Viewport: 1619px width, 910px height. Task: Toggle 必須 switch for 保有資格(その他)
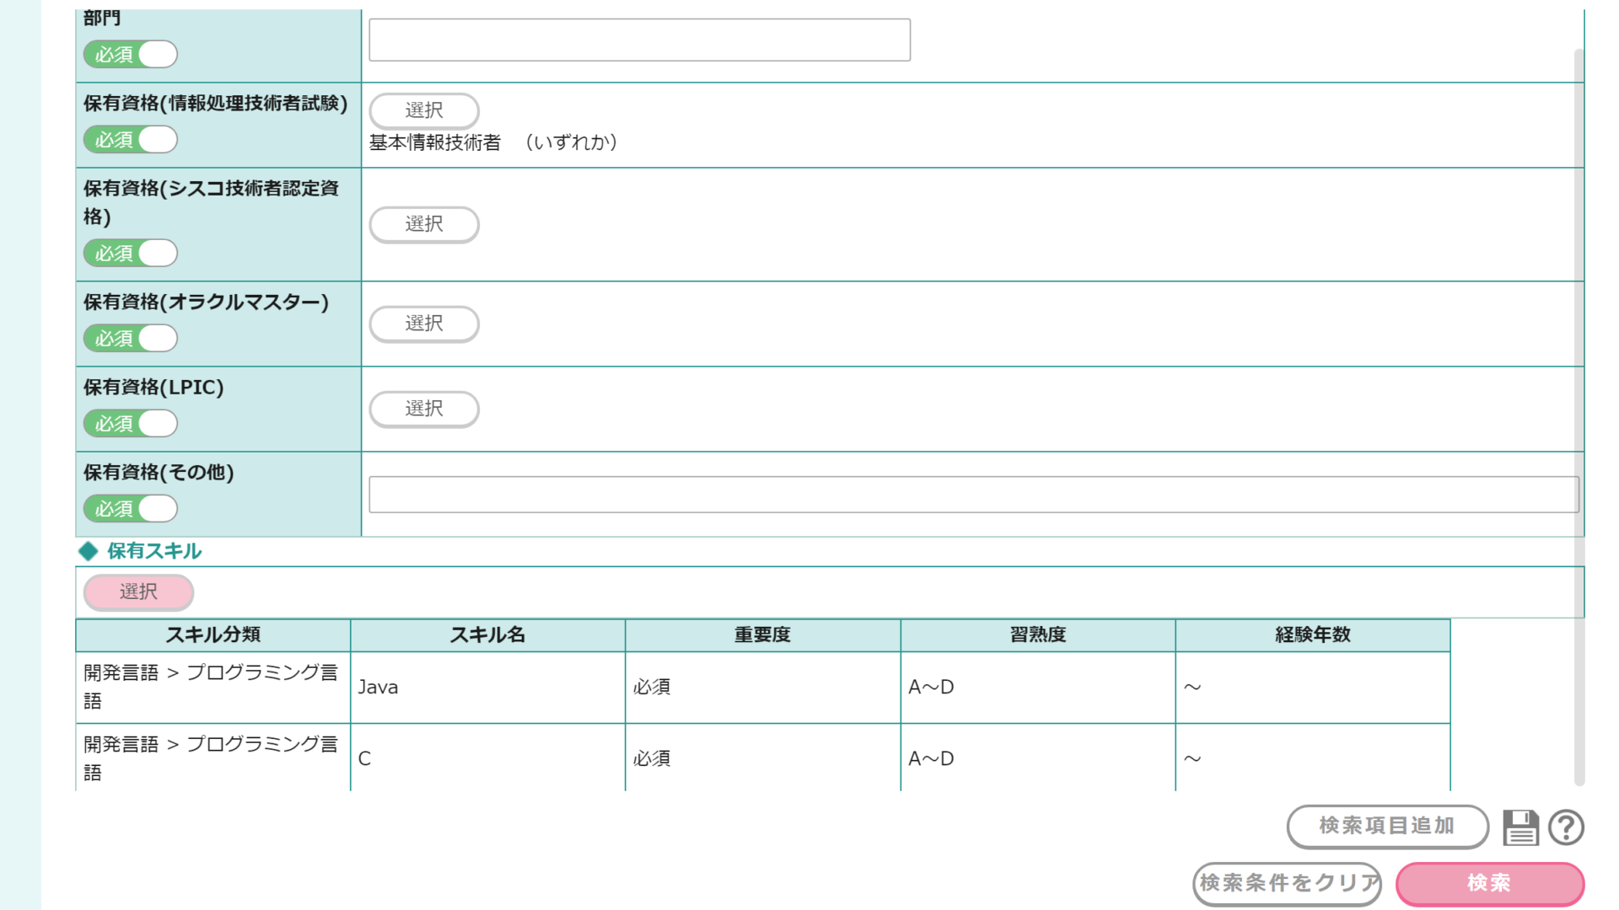[x=131, y=509]
